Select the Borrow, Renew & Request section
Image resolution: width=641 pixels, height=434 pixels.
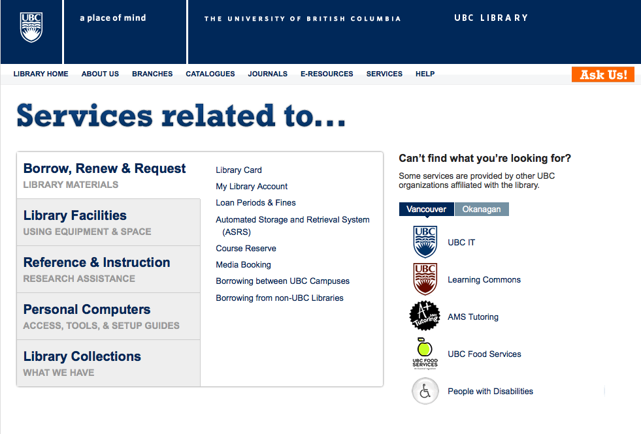tap(108, 176)
